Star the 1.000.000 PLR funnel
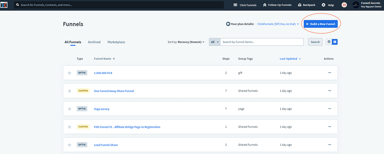This screenshot has height=154, width=384. 69,73
